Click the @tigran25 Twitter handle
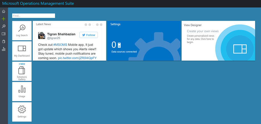 54,38
